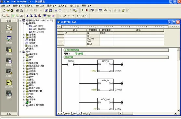Click the Print icon in toolbar

18,10
